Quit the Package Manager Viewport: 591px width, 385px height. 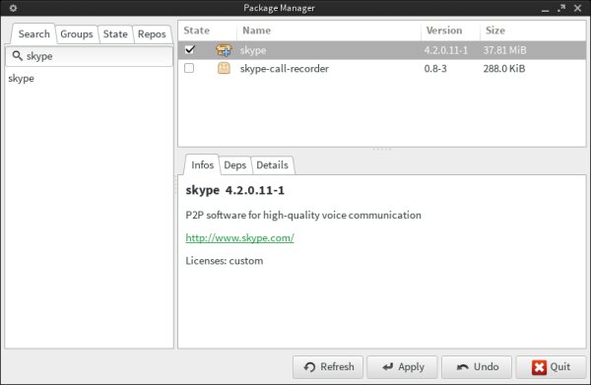(551, 367)
